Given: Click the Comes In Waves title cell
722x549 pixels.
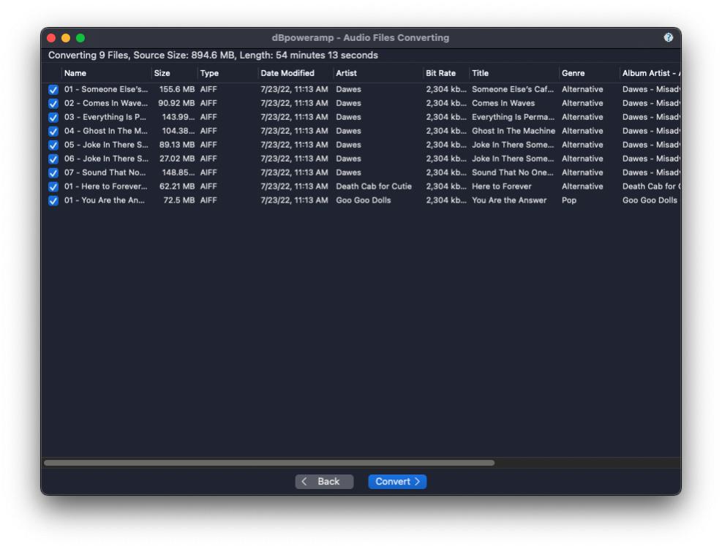Looking at the screenshot, I should 503,103.
